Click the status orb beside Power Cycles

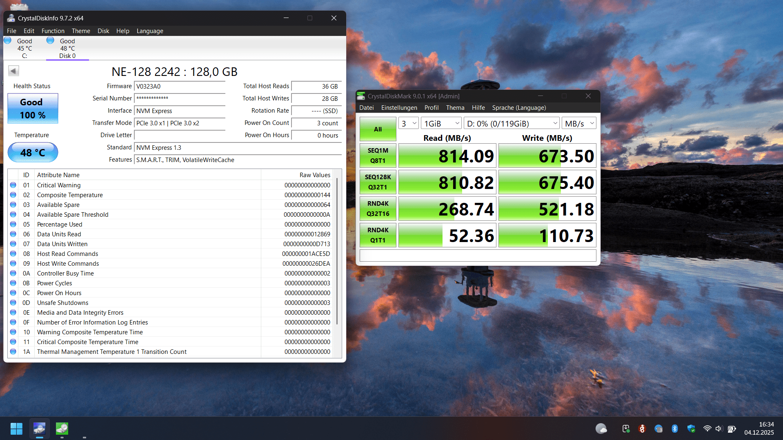tap(13, 283)
